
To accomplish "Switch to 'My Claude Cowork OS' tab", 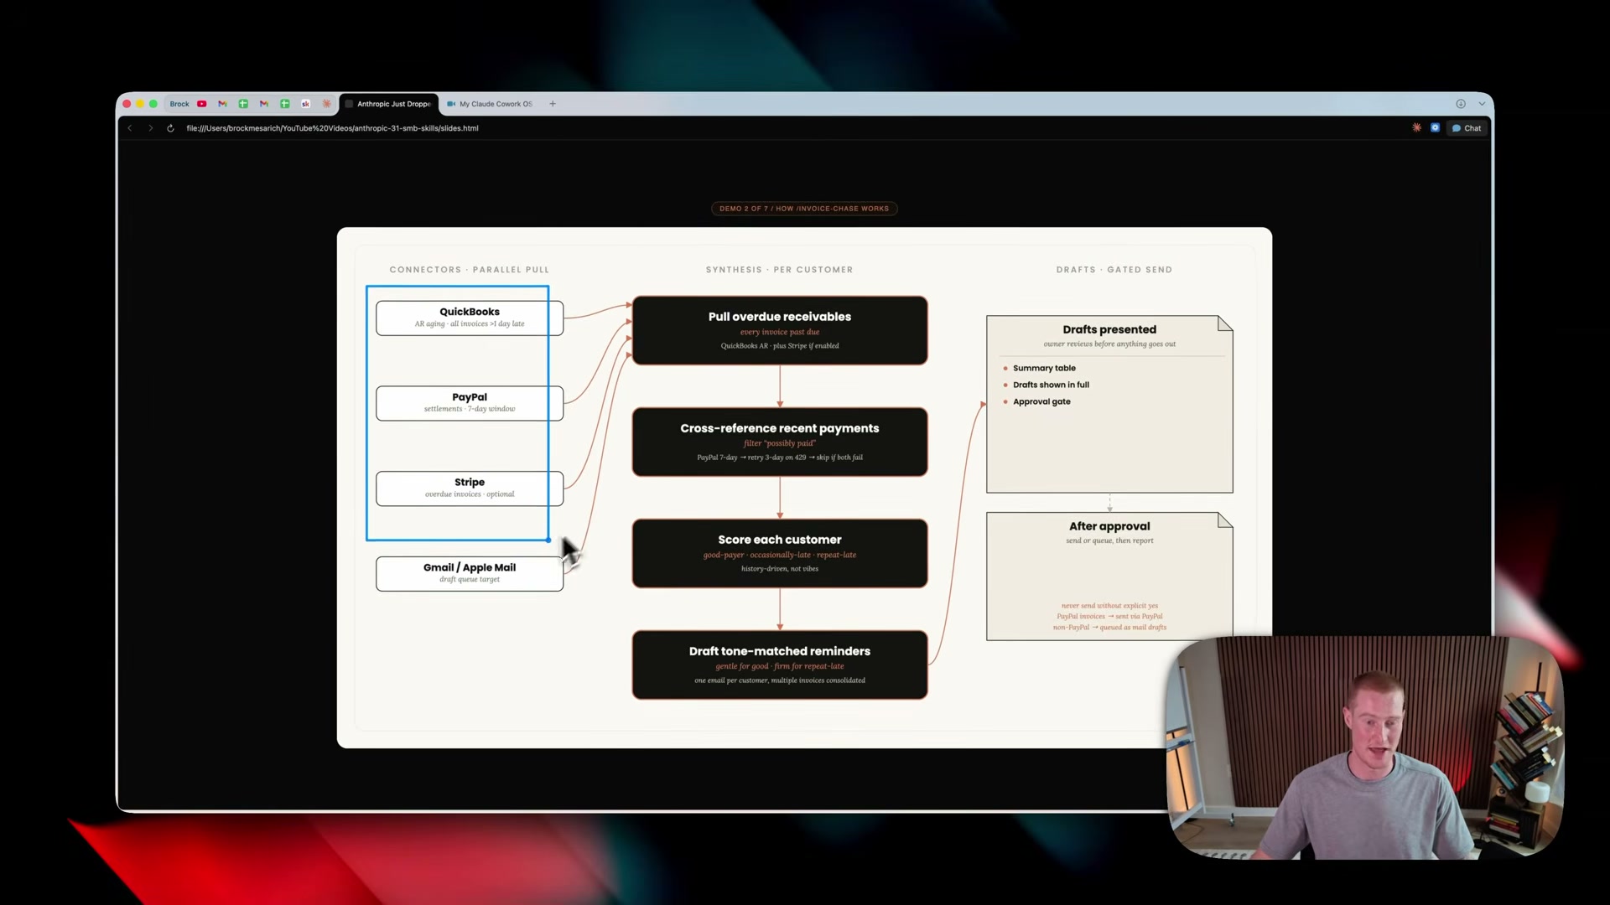I will pos(490,104).
